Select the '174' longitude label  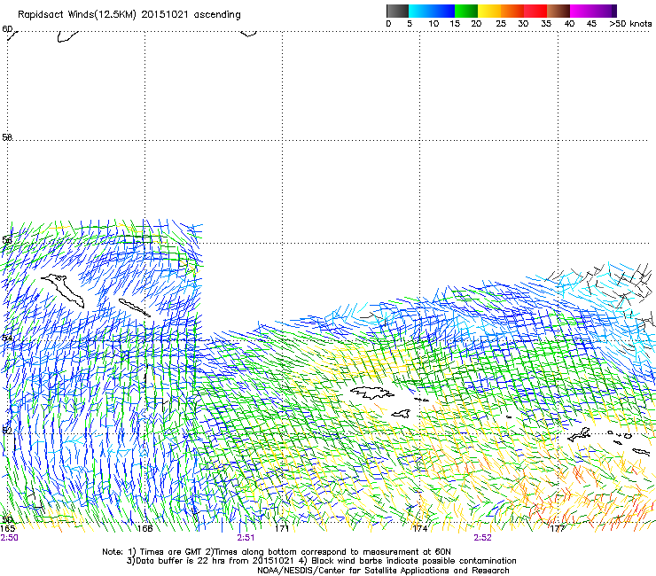[x=419, y=528]
